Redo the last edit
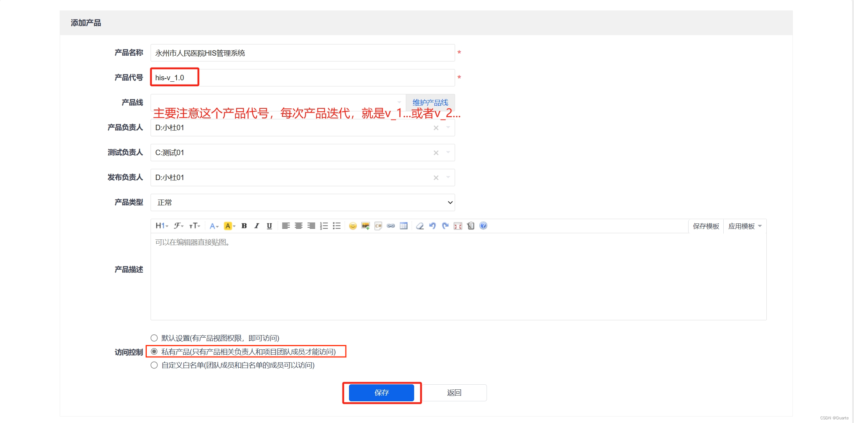This screenshot has height=423, width=854. [445, 226]
